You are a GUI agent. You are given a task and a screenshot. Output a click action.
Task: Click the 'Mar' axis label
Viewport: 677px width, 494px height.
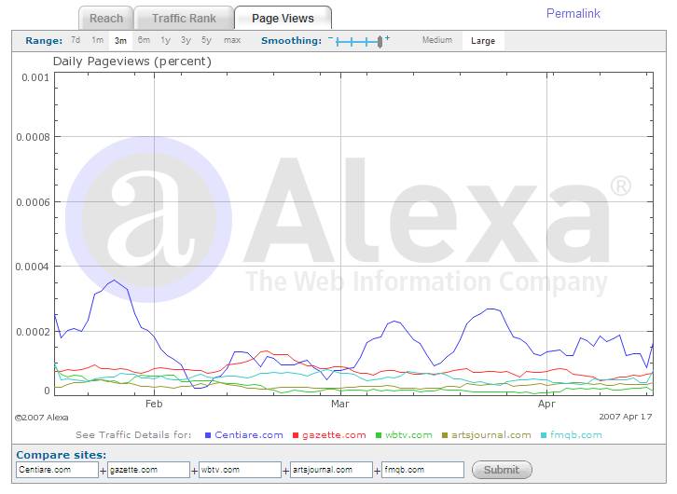tap(340, 404)
